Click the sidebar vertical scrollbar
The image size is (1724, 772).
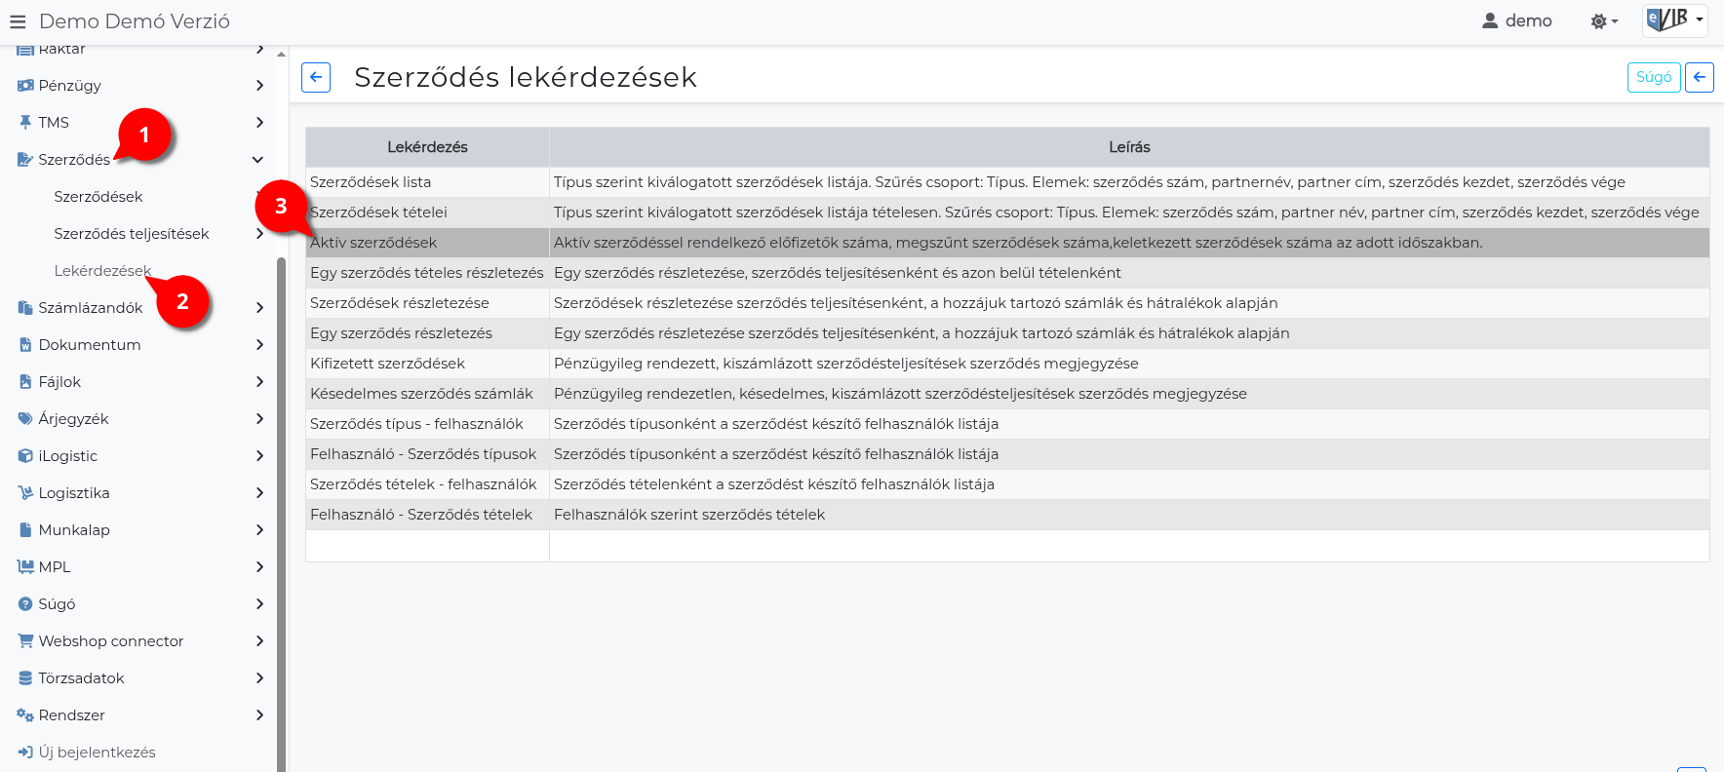tap(281, 487)
